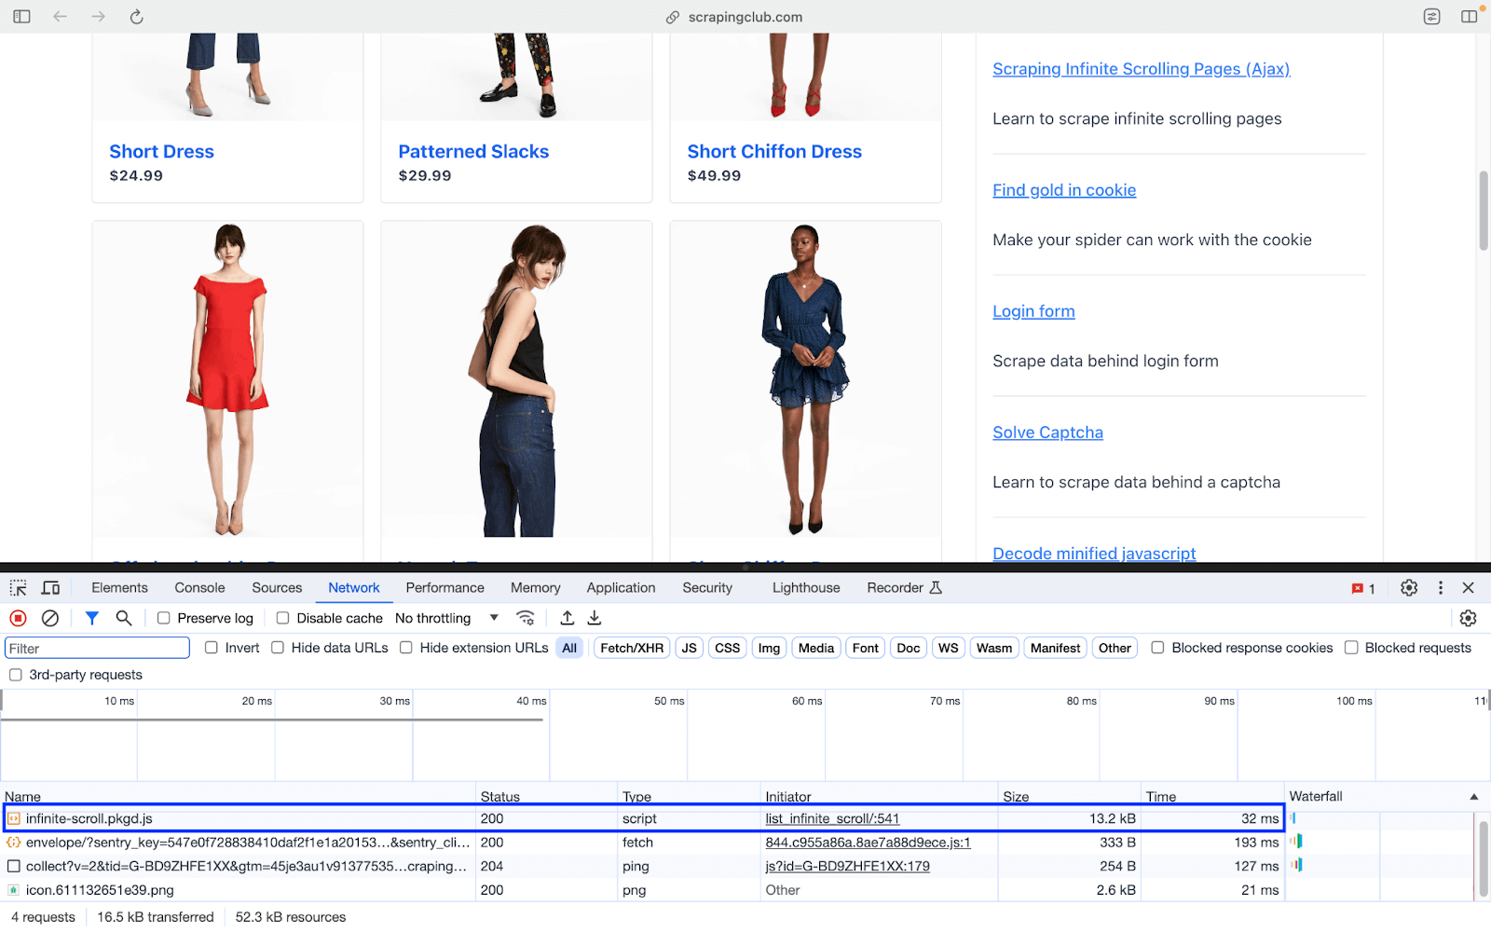The height and width of the screenshot is (932, 1491).
Task: Open the network search panel
Action: (123, 618)
